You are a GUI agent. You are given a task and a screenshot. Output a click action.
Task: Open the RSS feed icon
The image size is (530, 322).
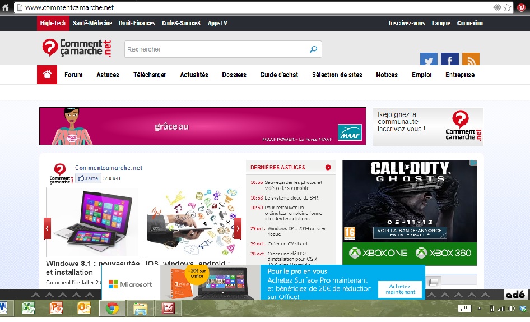click(471, 59)
